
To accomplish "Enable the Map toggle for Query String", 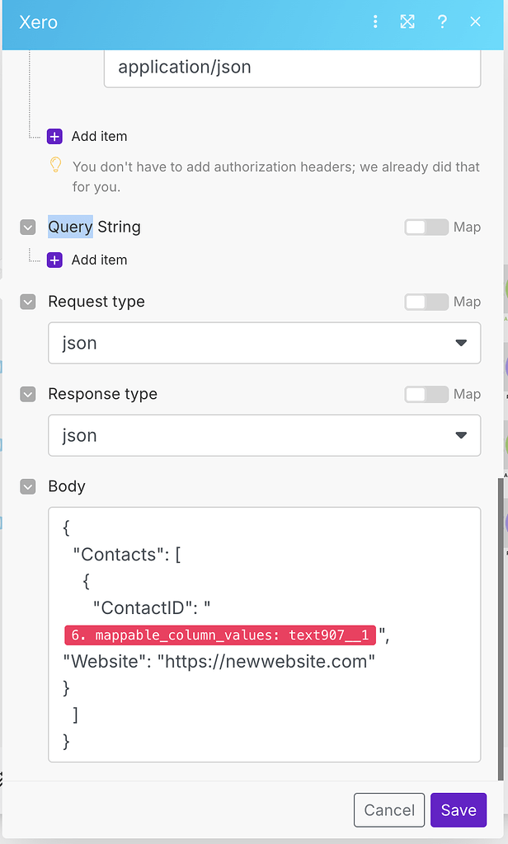I will 426,227.
